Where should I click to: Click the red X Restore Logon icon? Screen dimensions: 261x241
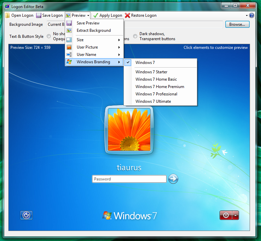[127, 15]
